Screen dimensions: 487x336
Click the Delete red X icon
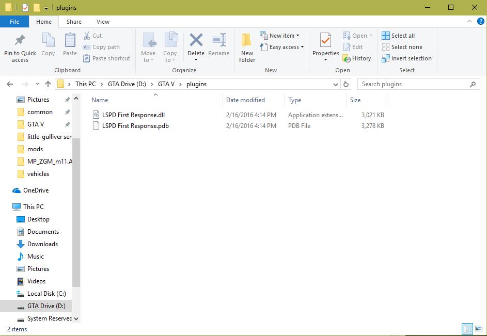pyautogui.click(x=196, y=40)
